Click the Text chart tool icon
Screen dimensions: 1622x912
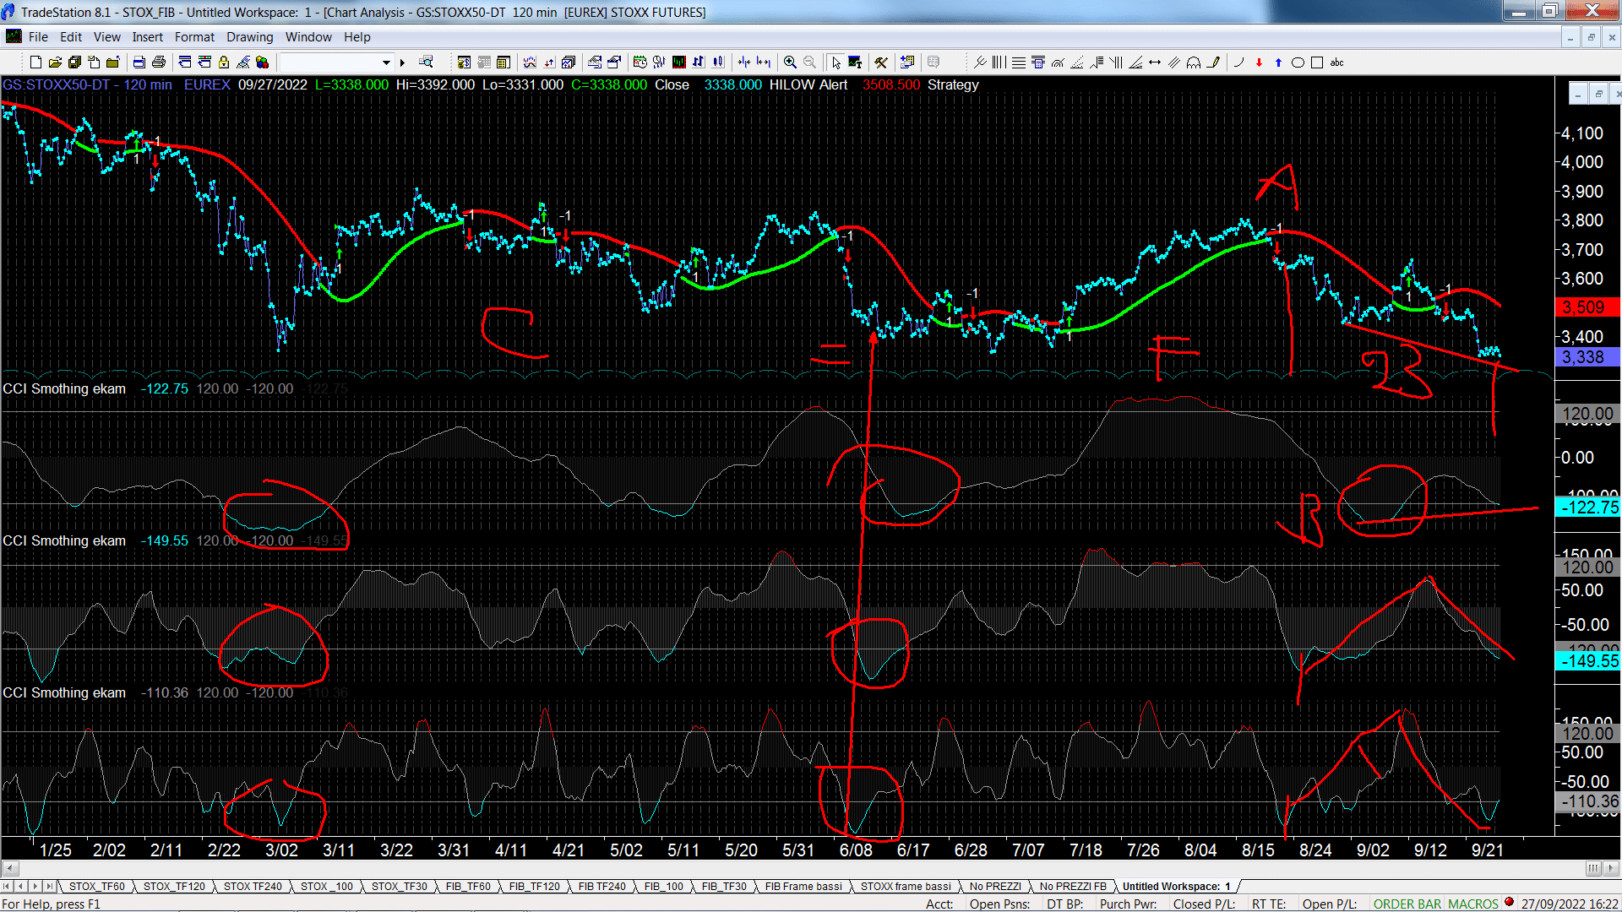(x=855, y=62)
